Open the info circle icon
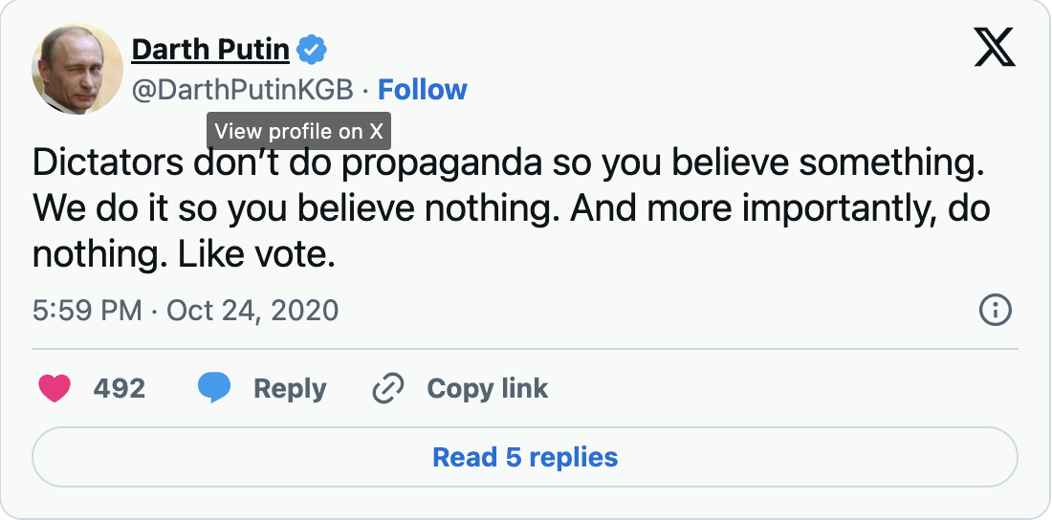This screenshot has height=520, width=1052. tap(996, 311)
